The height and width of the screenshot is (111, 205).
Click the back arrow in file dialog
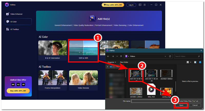(x=108, y=56)
